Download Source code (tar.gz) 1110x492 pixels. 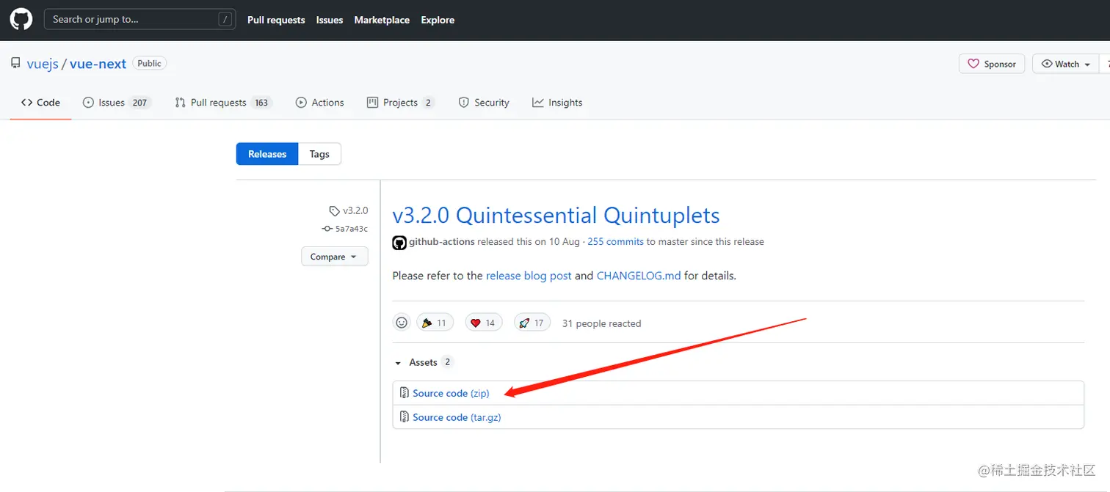(x=457, y=417)
